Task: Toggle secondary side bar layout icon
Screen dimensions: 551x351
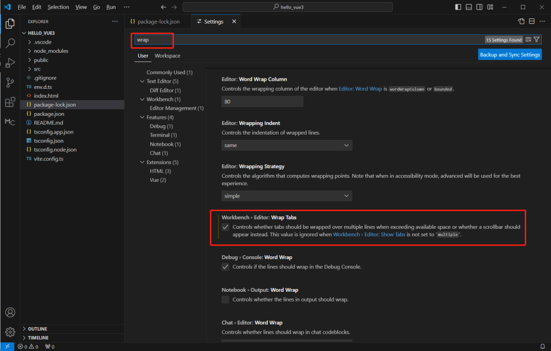Action: (x=479, y=7)
